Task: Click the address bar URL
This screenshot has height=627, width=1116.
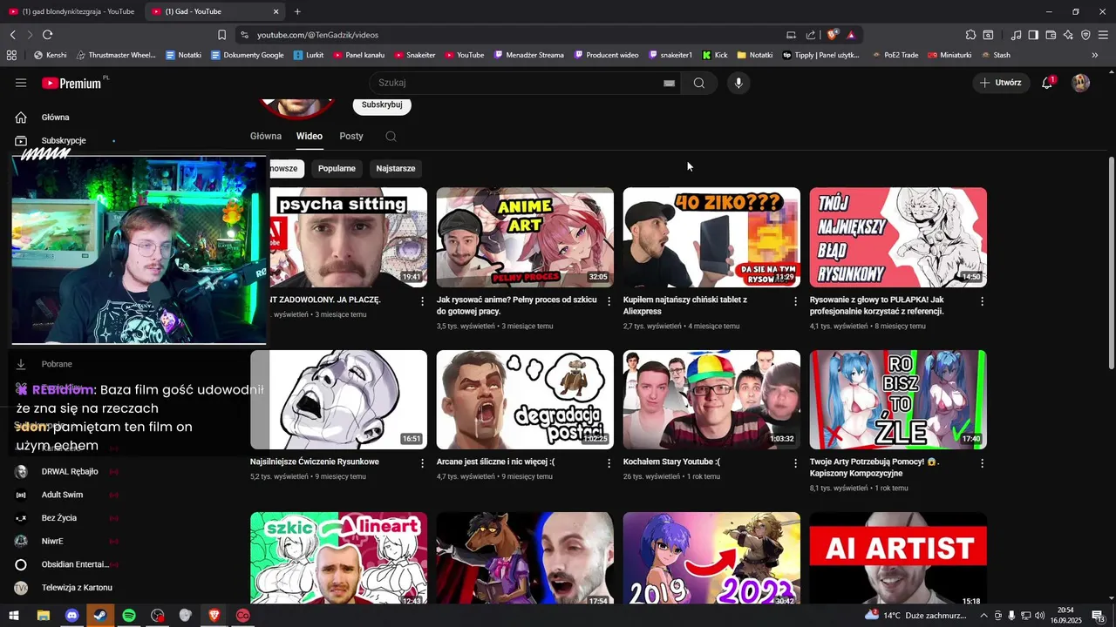Action: tap(317, 35)
